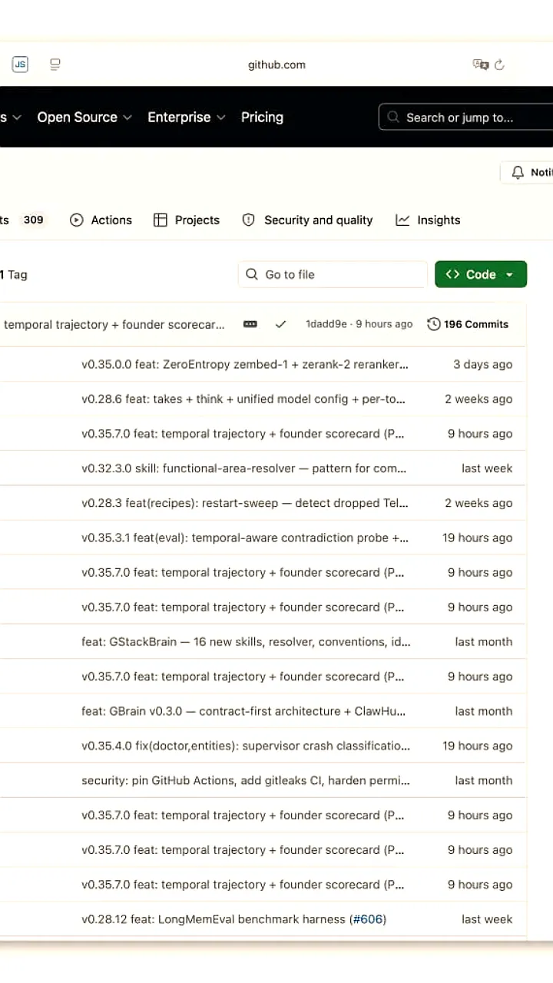Open the green Code dropdown
This screenshot has width=553, height=983.
(481, 274)
